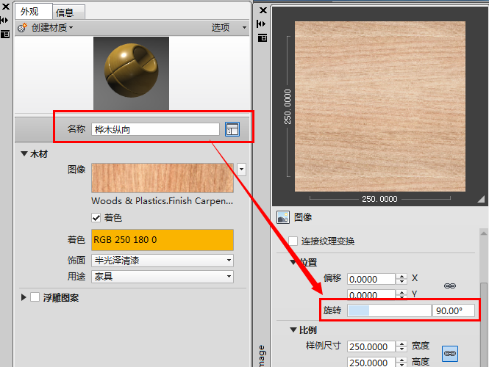Click the asset browser icon beside name field
This screenshot has height=367, width=489.
(232, 129)
